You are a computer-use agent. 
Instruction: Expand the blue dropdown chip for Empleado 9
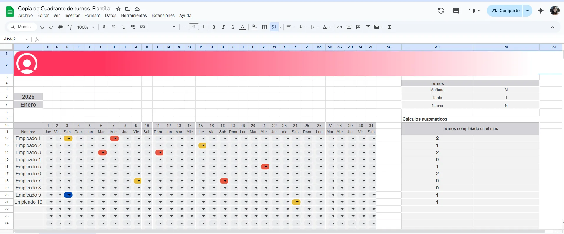click(x=68, y=195)
